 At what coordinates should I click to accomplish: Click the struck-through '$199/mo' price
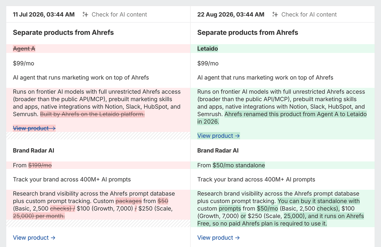click(x=40, y=165)
